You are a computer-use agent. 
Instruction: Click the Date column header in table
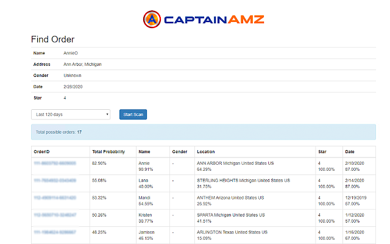(x=359, y=152)
